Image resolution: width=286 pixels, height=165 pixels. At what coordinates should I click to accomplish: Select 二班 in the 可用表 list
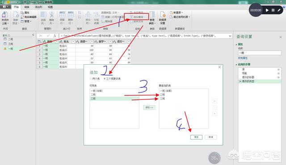coord(114,95)
